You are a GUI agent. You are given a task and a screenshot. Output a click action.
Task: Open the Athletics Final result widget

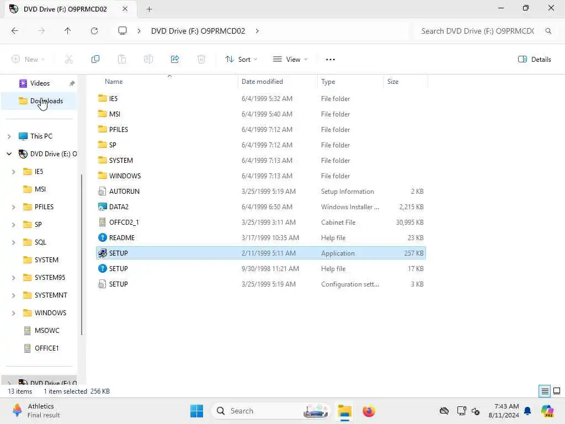point(35,411)
